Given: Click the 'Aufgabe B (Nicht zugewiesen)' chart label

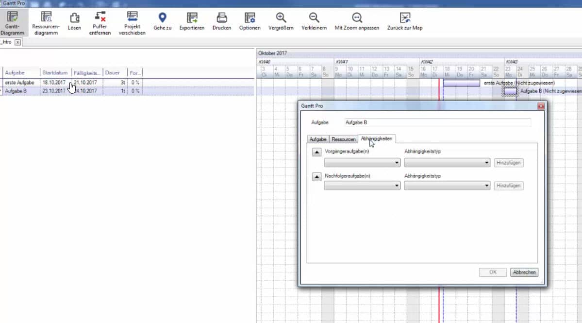Looking at the screenshot, I should tap(551, 91).
